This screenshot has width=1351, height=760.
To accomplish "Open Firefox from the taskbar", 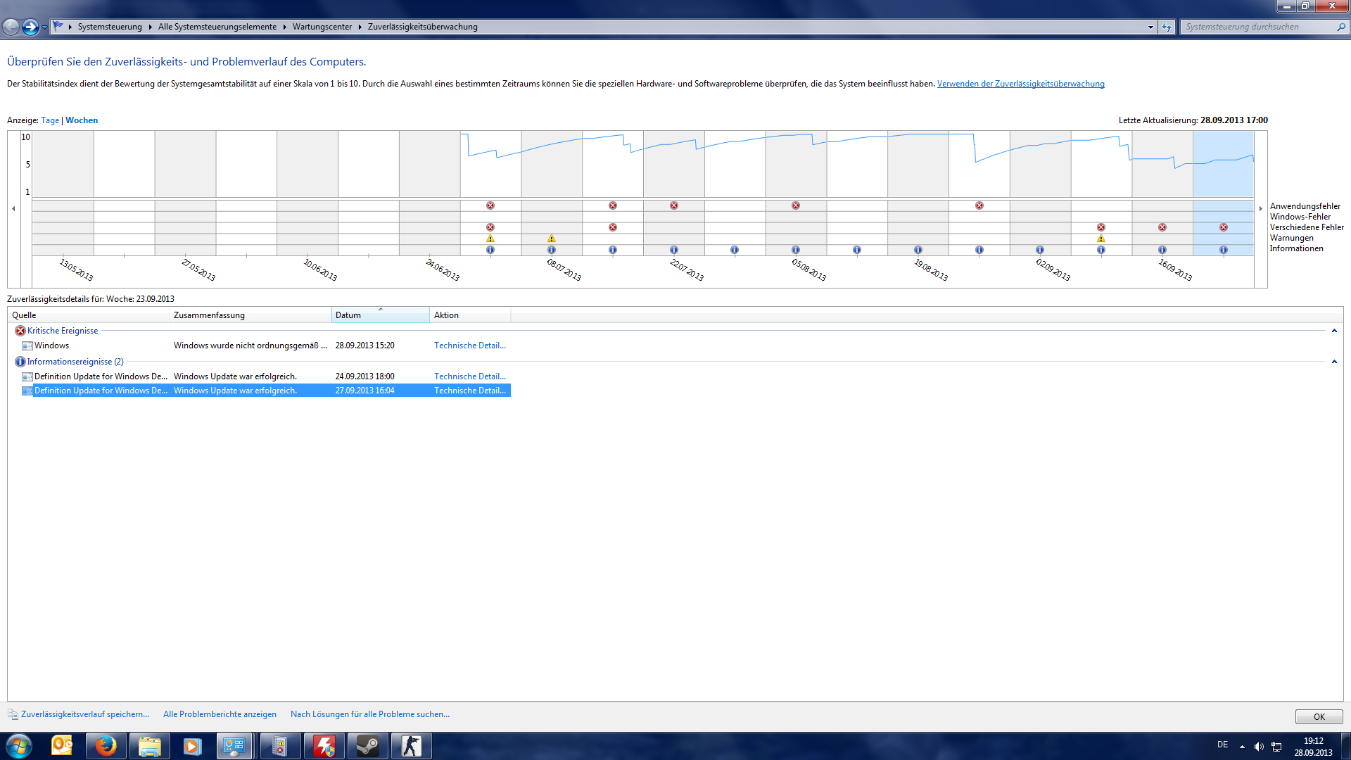I will (x=106, y=746).
